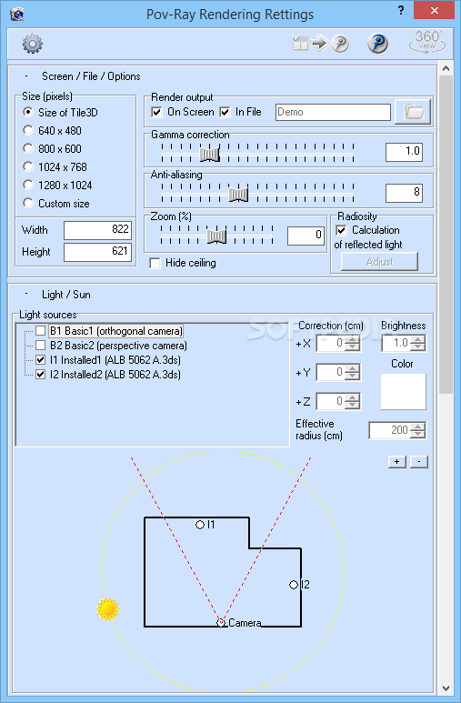Browse output folder with folder icon button
Screen dimensions: 461x703
pyautogui.click(x=413, y=112)
